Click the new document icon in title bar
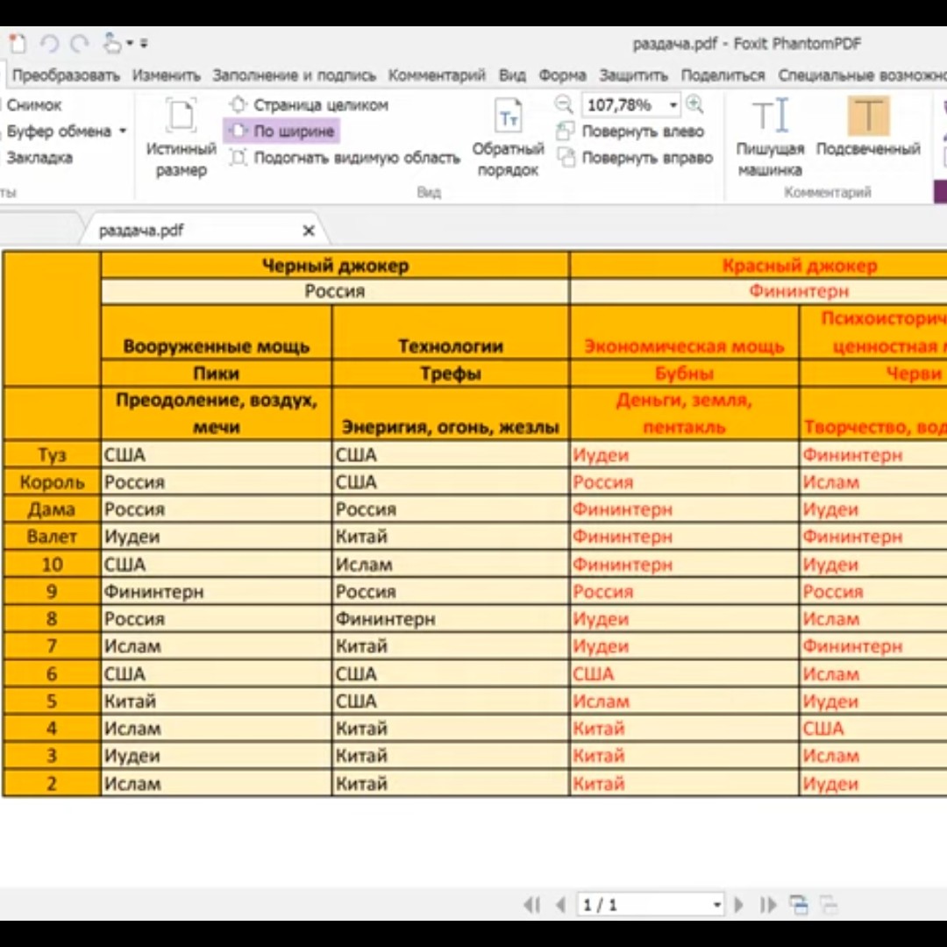 click(18, 44)
